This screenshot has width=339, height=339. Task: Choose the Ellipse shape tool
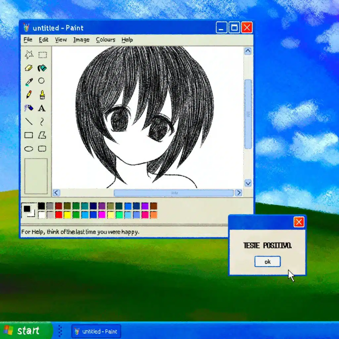(28, 149)
